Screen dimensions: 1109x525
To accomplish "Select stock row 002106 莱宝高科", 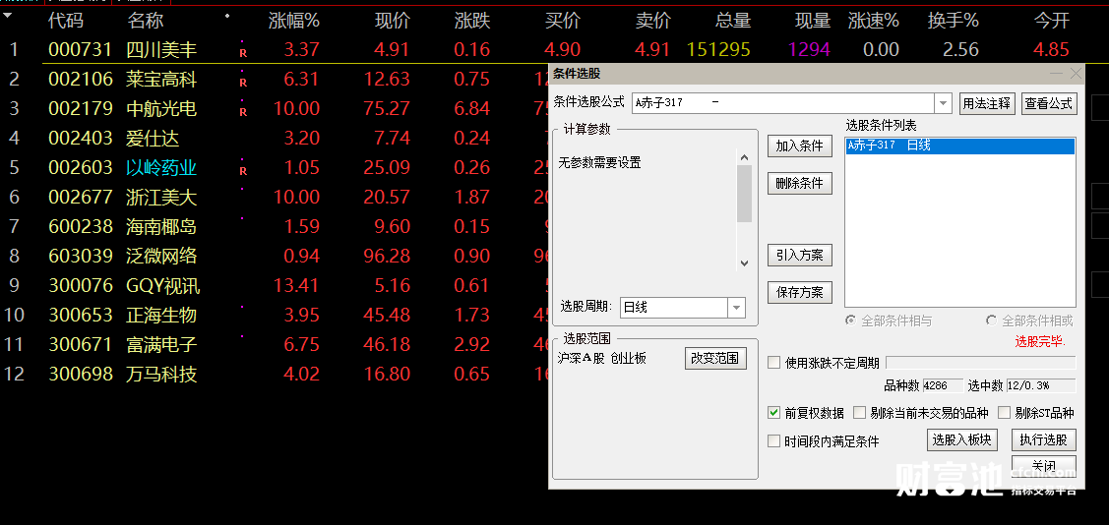I will 275,79.
